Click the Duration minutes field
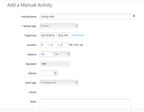144x112 pixels. 54,45
